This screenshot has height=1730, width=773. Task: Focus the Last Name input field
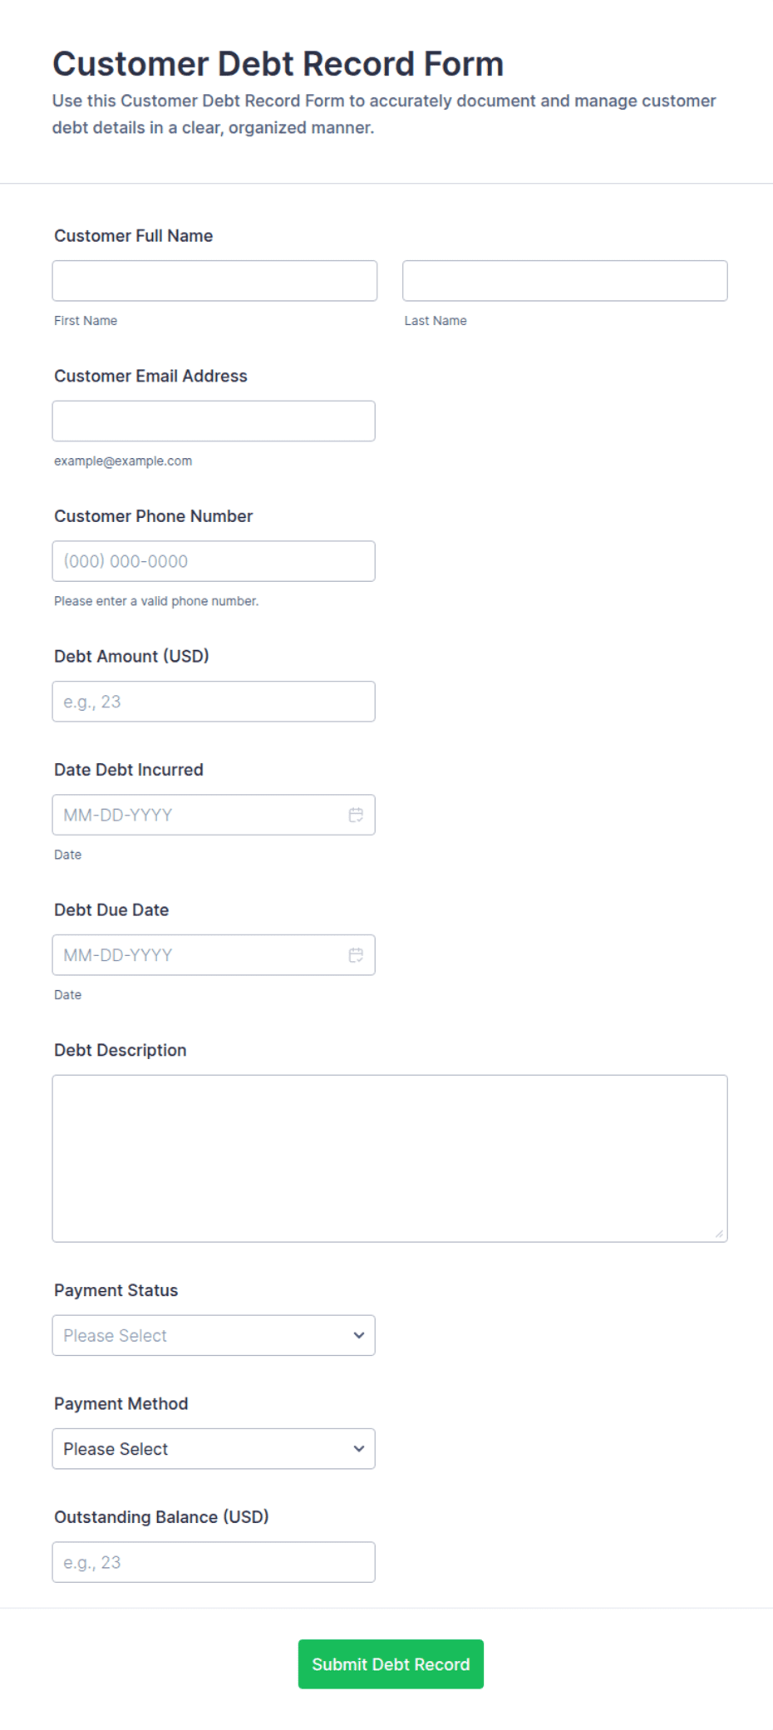tap(565, 281)
